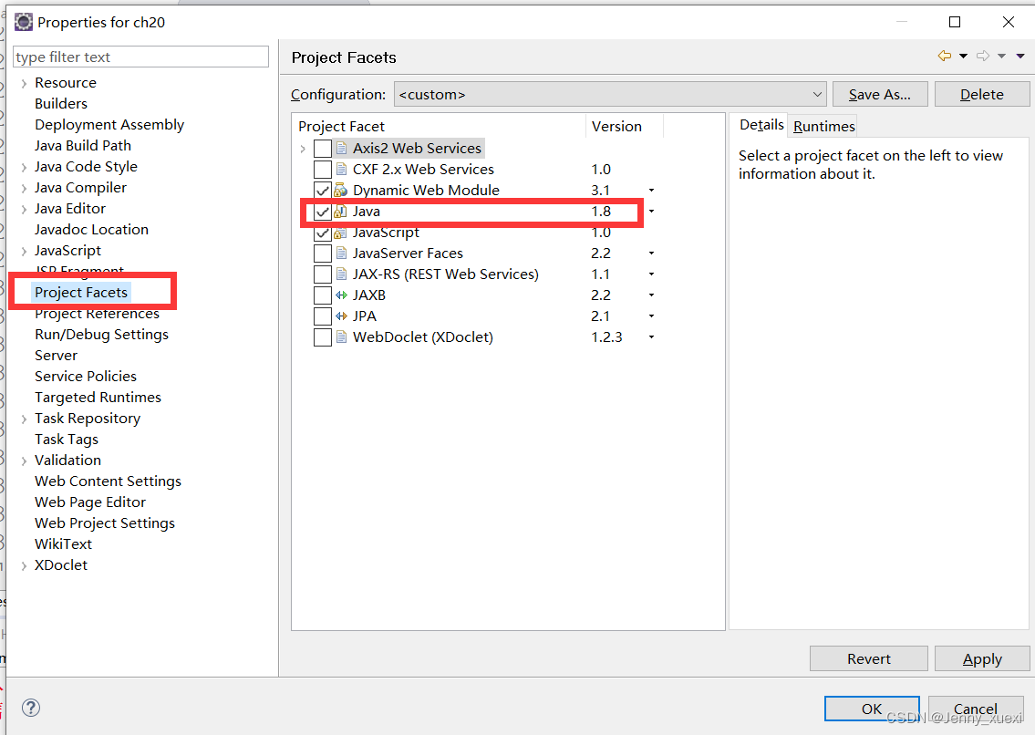The width and height of the screenshot is (1035, 735).
Task: Expand the Axis2 Web Services node
Action: tap(303, 149)
